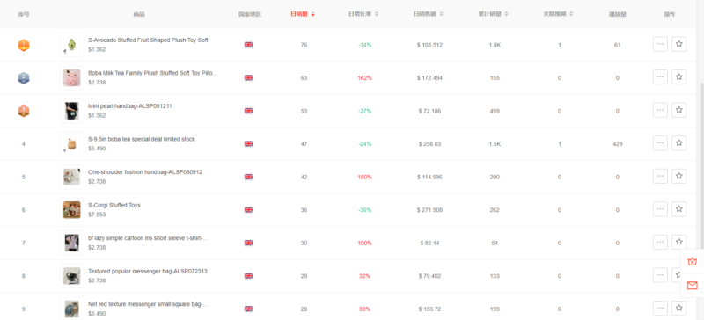704x320 pixels.
Task: Click the 国家地区 column header
Action: (x=250, y=14)
